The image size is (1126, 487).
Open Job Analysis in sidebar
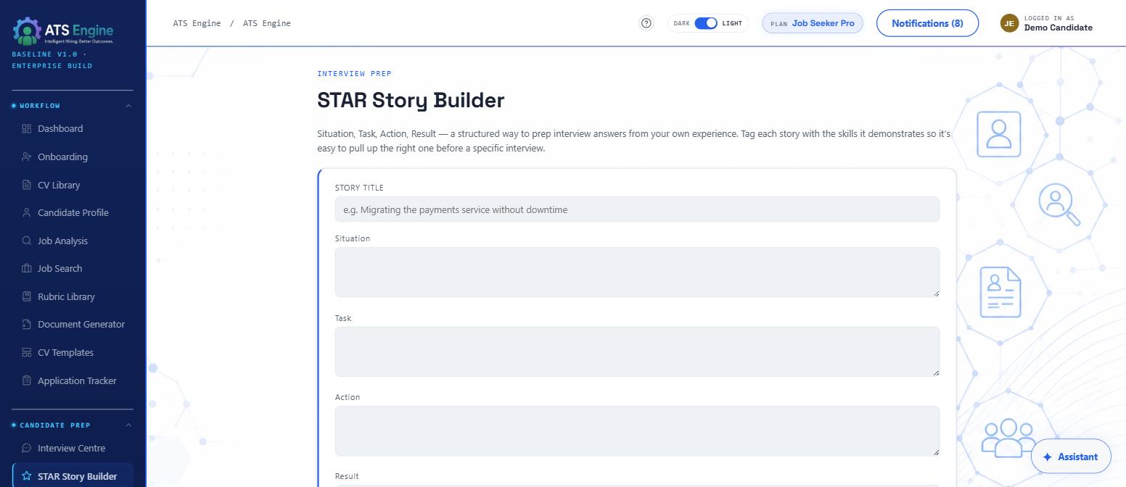[73, 241]
